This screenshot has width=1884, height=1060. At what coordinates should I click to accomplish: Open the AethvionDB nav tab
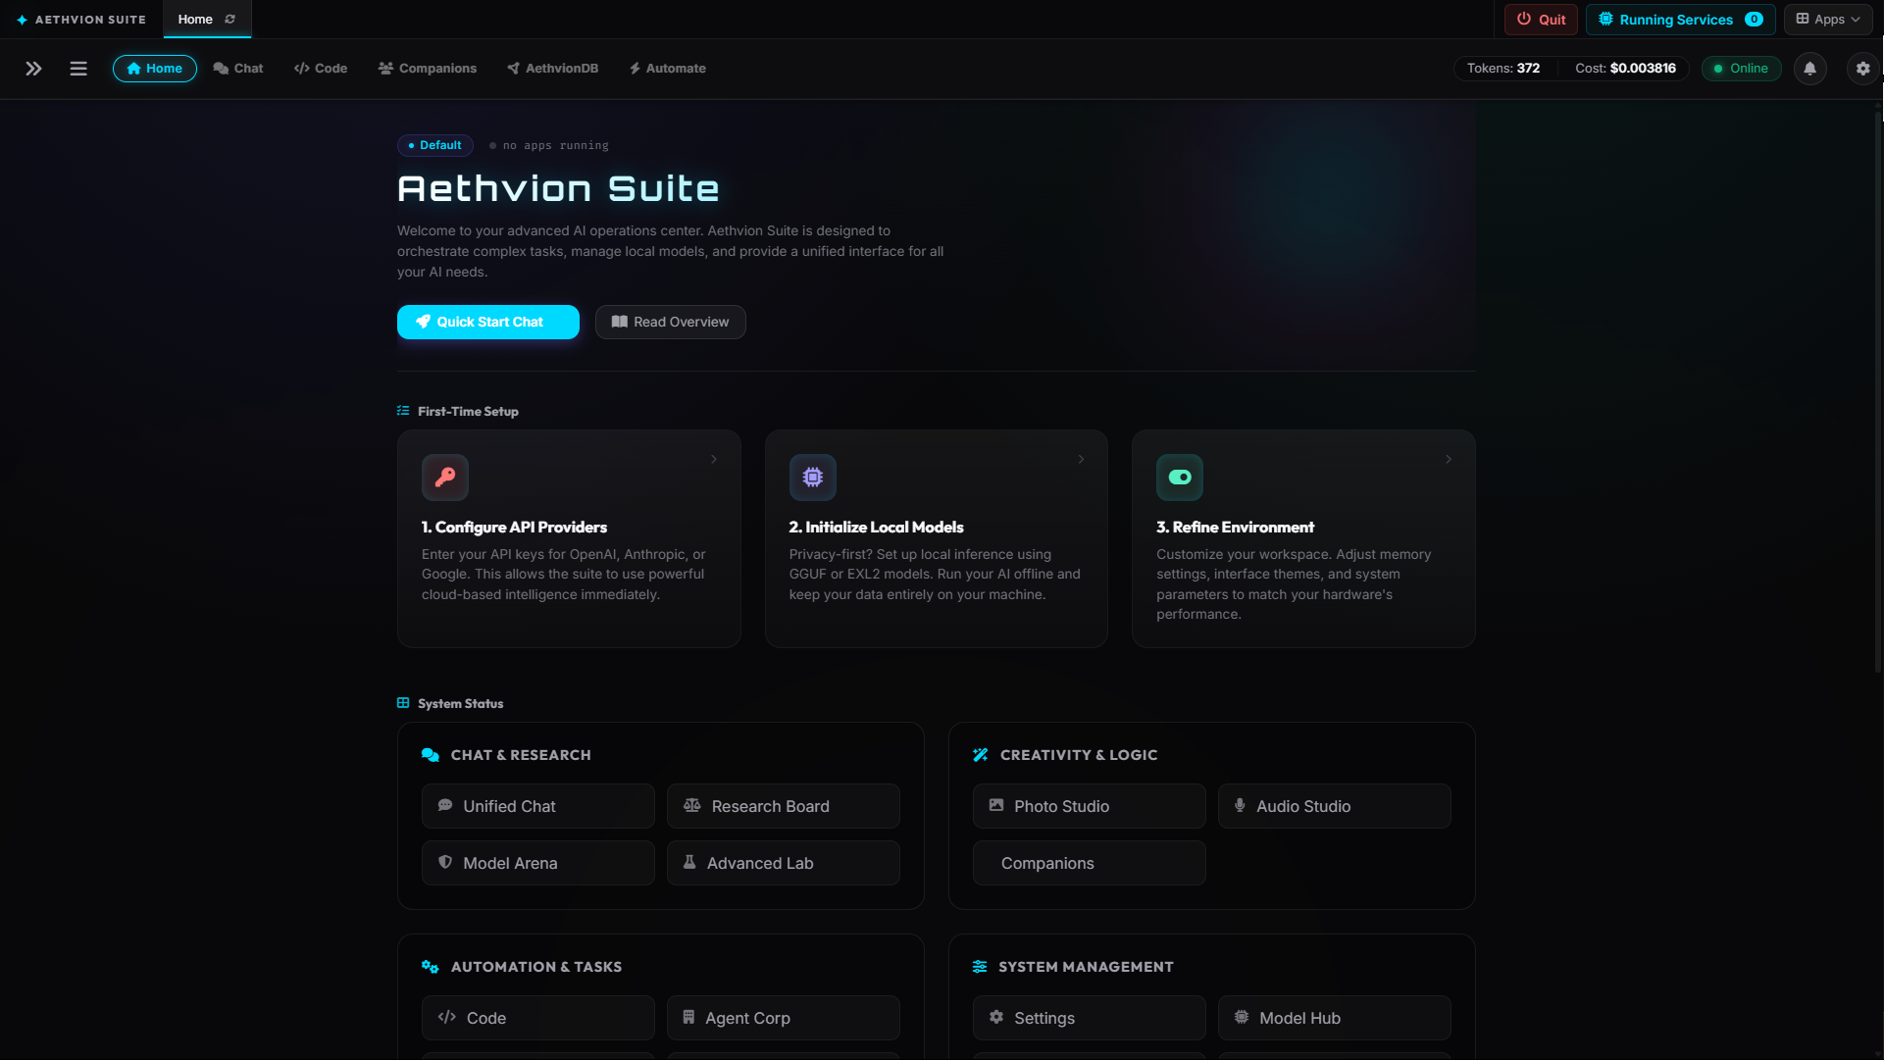tap(552, 69)
